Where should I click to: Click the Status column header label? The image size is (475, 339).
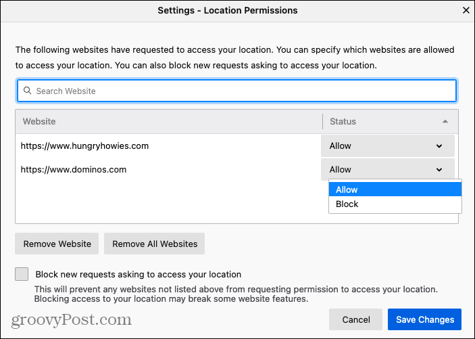(x=343, y=121)
